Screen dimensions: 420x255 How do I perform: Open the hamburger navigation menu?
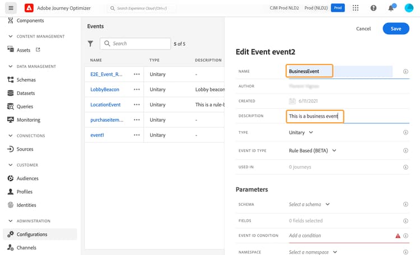click(11, 8)
